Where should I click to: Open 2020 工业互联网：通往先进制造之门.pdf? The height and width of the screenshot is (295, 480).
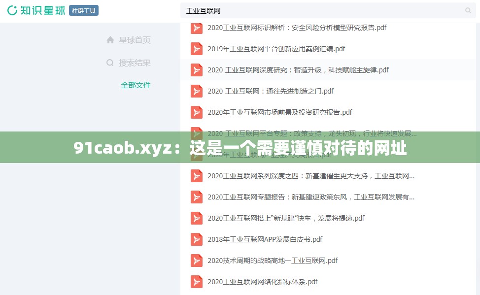click(x=270, y=91)
